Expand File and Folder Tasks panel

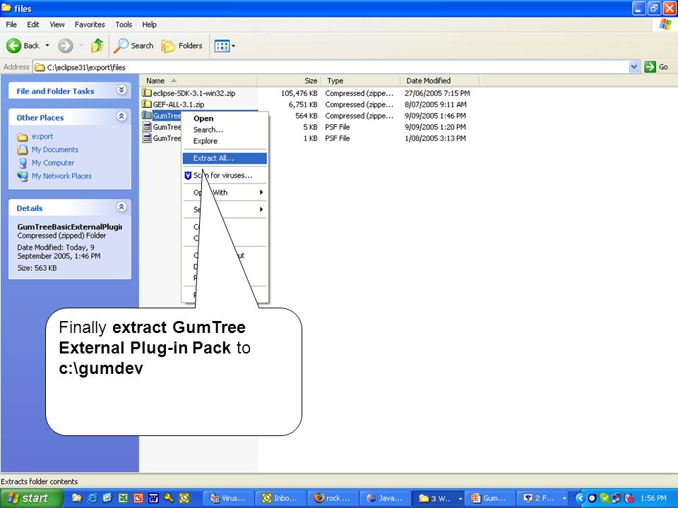pyautogui.click(x=121, y=90)
